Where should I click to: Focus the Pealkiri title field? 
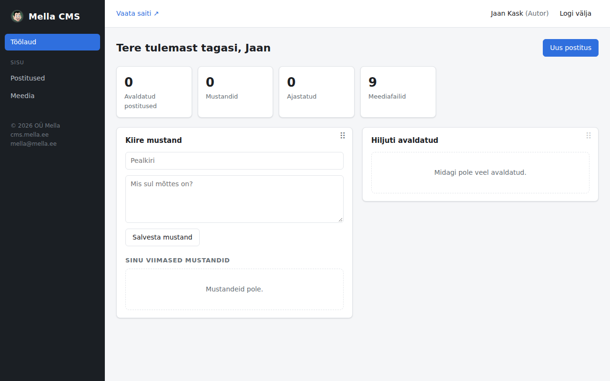click(234, 160)
